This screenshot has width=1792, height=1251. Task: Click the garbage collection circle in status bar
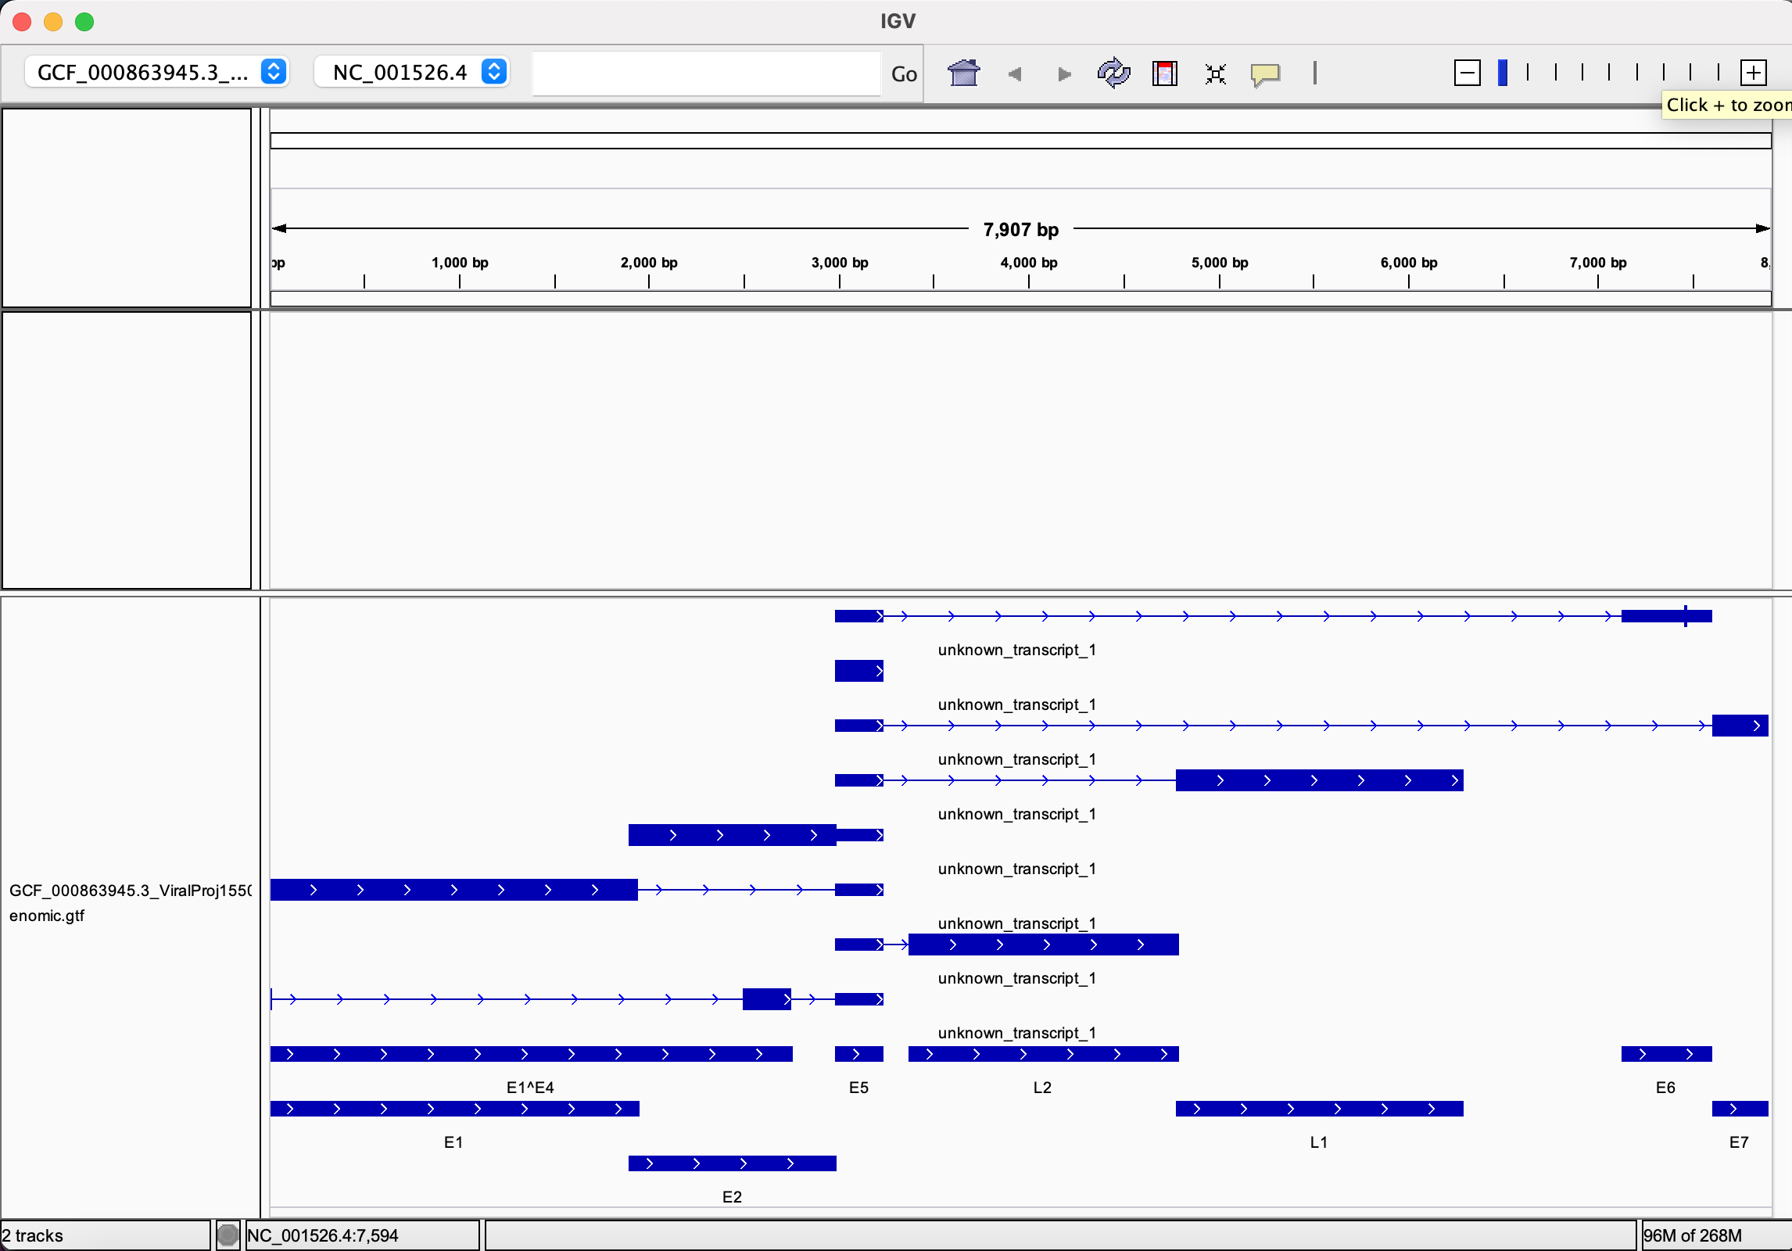click(x=228, y=1235)
